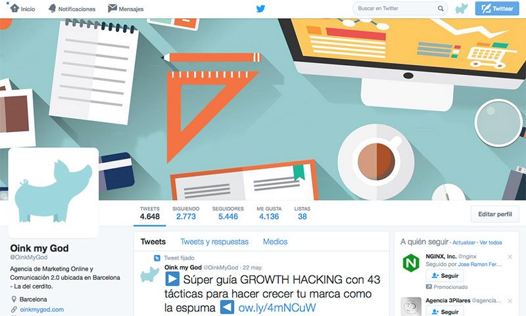Viewport: 526px width, 316px height.
Task: Open Seguidores 5.446 list
Action: tap(228, 213)
